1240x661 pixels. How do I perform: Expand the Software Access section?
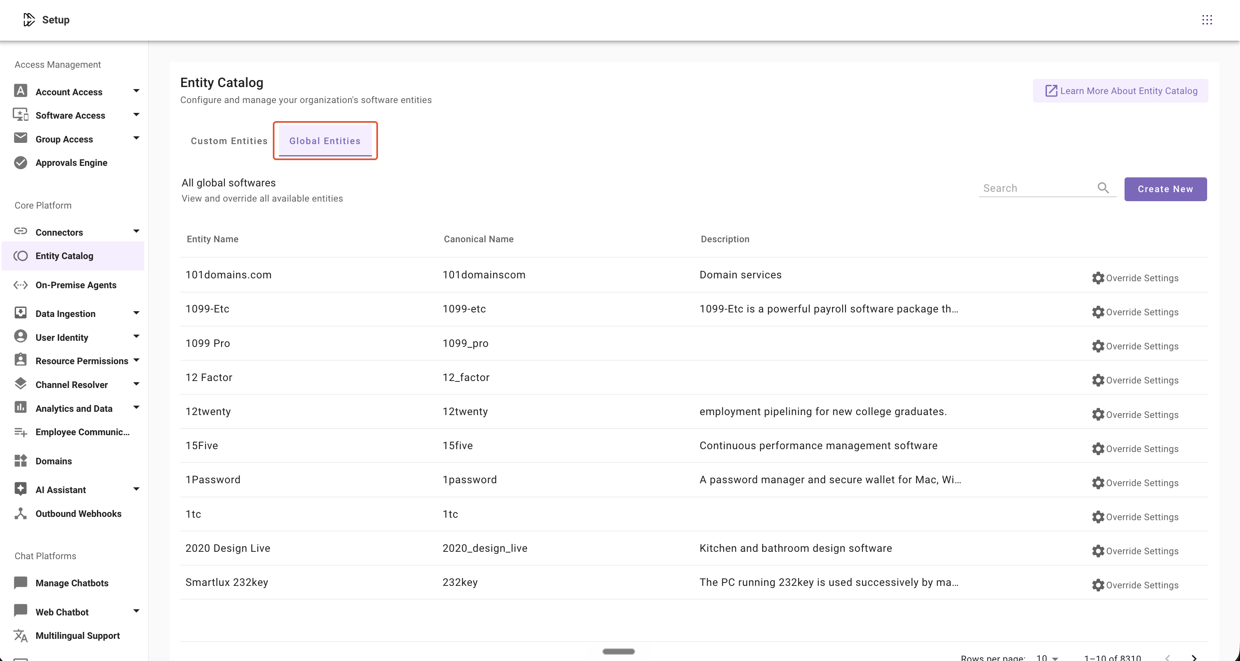pos(136,115)
